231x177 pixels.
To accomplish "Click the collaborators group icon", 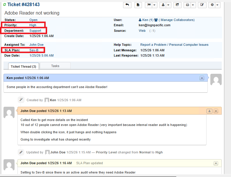I will (x=156, y=20).
